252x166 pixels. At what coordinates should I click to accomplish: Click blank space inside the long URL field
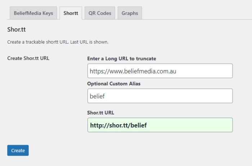click(205, 71)
